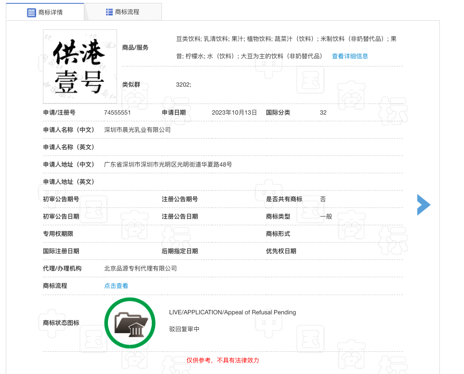Screen dimensions: 464x374
Task: Select shared trademark value 否
Action: [x=323, y=199]
